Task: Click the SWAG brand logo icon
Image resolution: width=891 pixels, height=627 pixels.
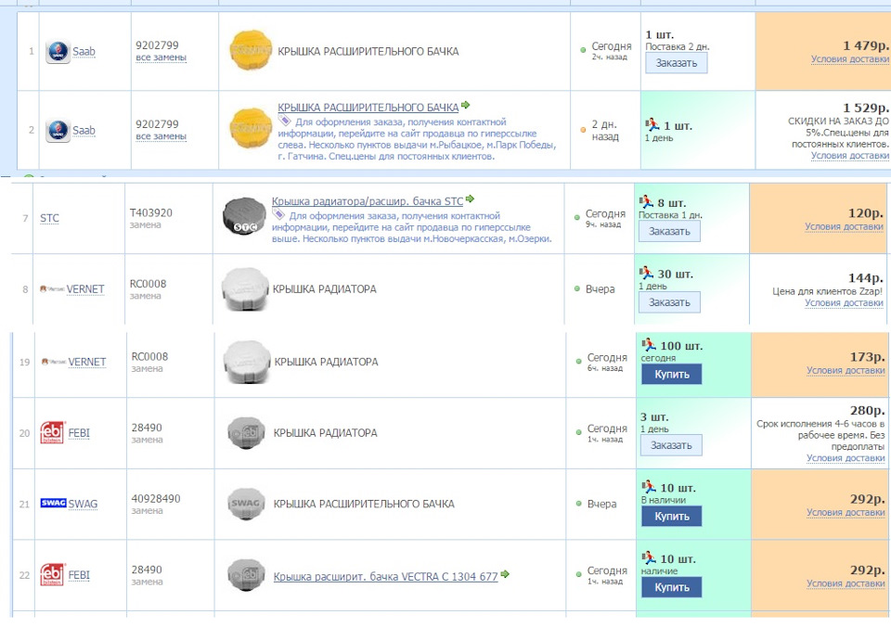Action: pyautogui.click(x=53, y=504)
